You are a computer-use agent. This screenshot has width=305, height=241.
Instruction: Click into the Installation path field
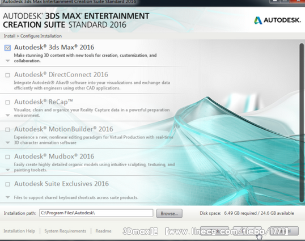pos(96,213)
